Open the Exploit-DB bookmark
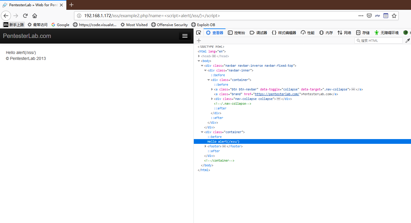This screenshot has height=223, width=411. coord(203,25)
